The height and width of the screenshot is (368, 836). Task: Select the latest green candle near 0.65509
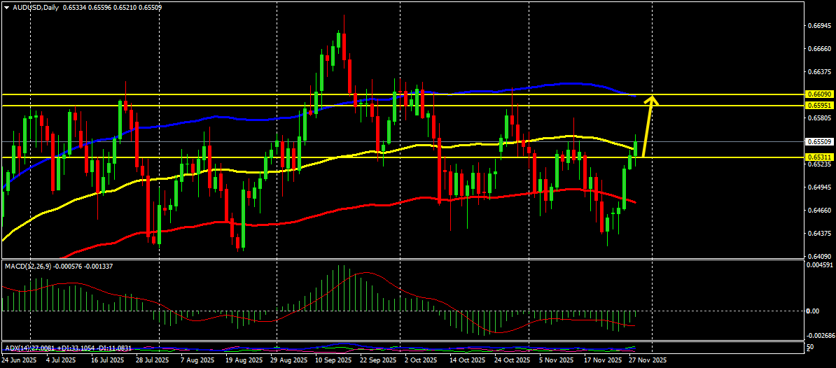coord(636,149)
